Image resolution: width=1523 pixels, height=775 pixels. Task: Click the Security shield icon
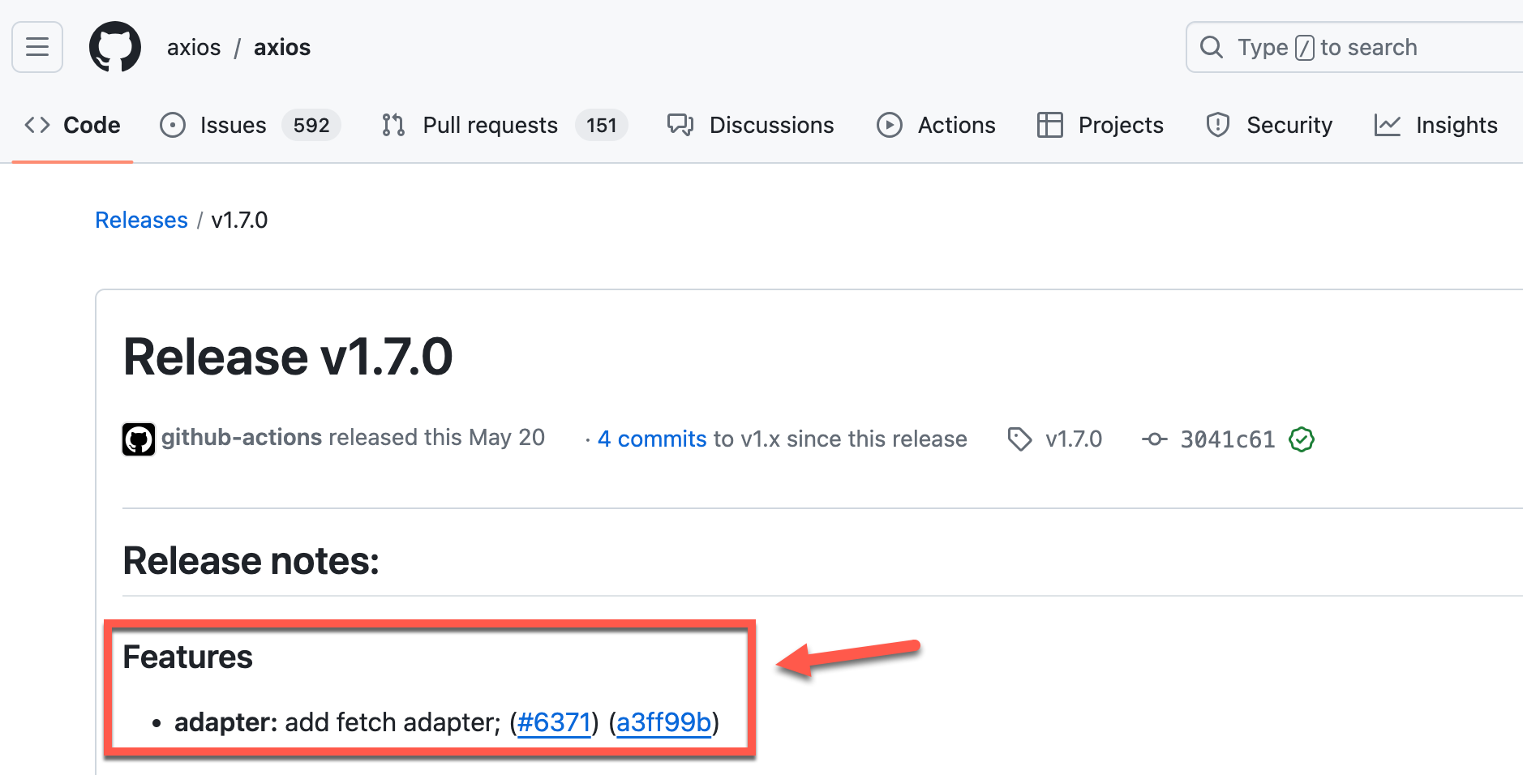tap(1218, 125)
